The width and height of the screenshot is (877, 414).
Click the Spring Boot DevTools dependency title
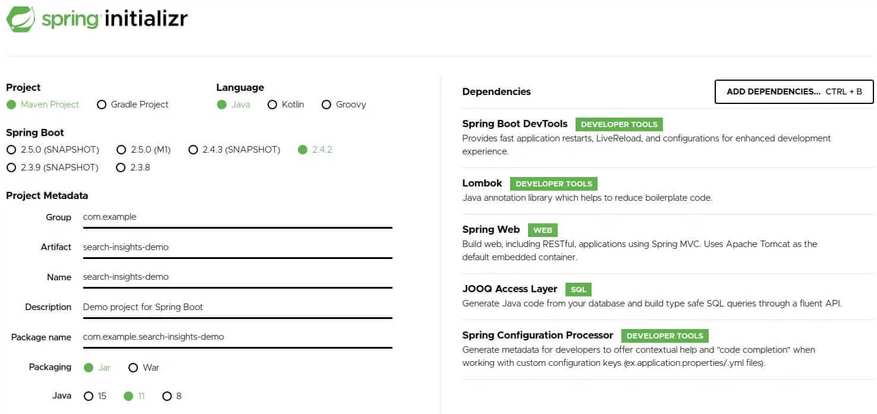[515, 124]
